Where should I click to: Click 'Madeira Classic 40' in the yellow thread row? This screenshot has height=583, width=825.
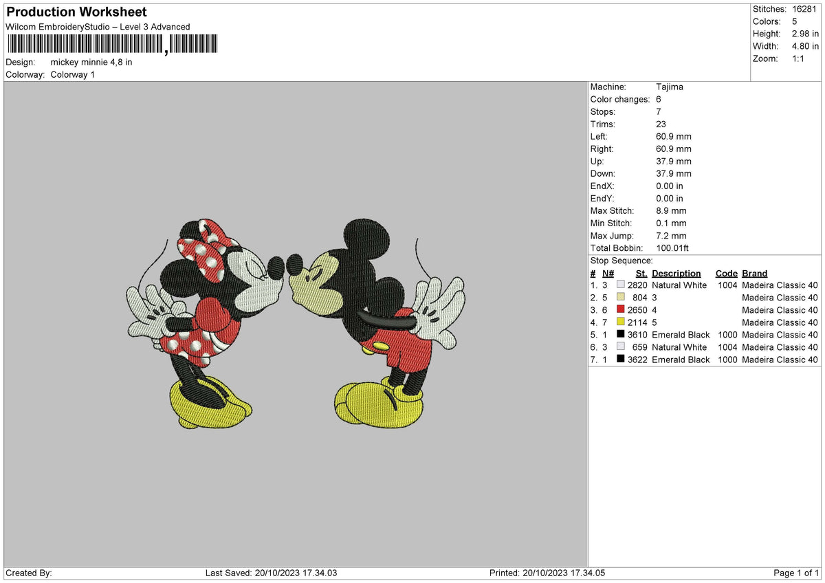pyautogui.click(x=780, y=322)
